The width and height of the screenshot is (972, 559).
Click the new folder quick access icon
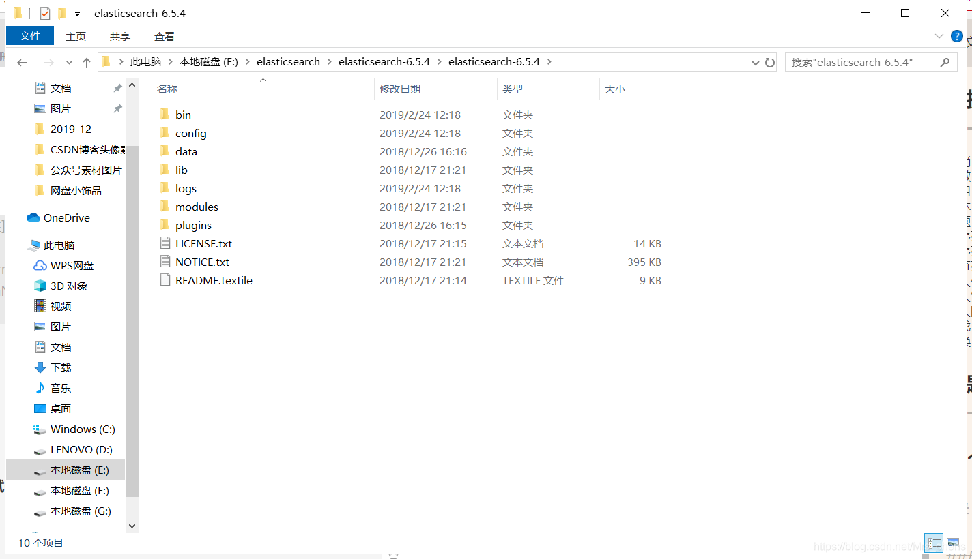tap(62, 14)
